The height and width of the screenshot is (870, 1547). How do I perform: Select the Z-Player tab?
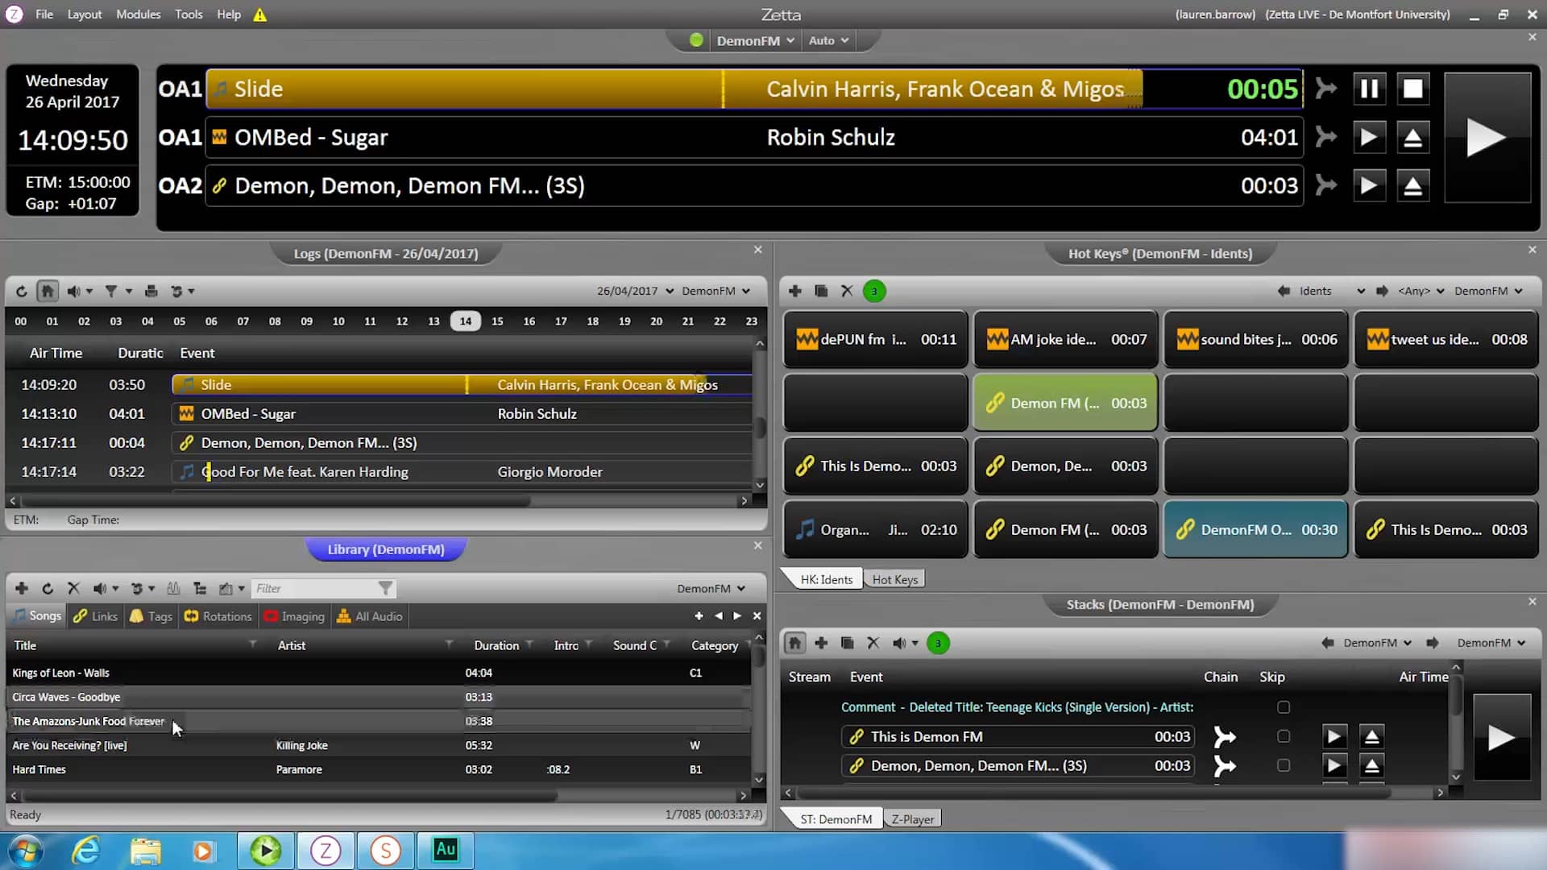click(x=912, y=818)
